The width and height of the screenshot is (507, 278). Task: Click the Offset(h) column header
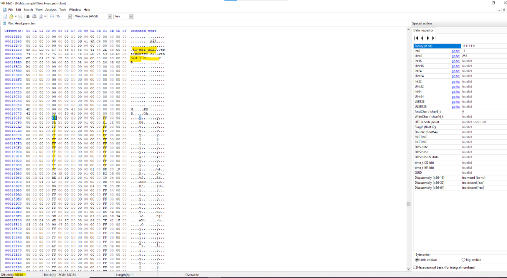coord(14,31)
